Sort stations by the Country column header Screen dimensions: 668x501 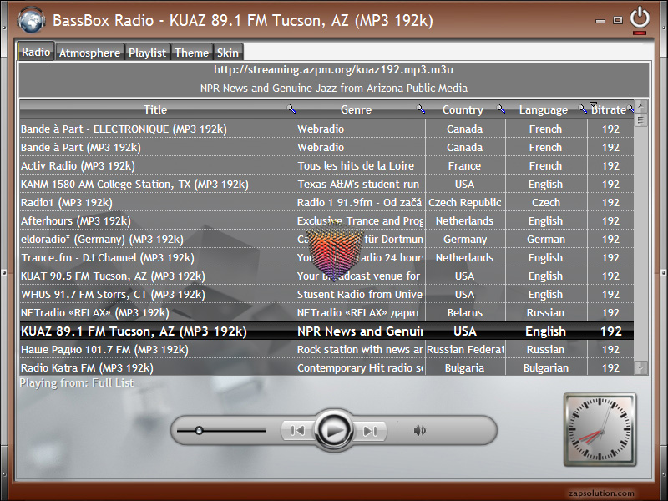(463, 109)
